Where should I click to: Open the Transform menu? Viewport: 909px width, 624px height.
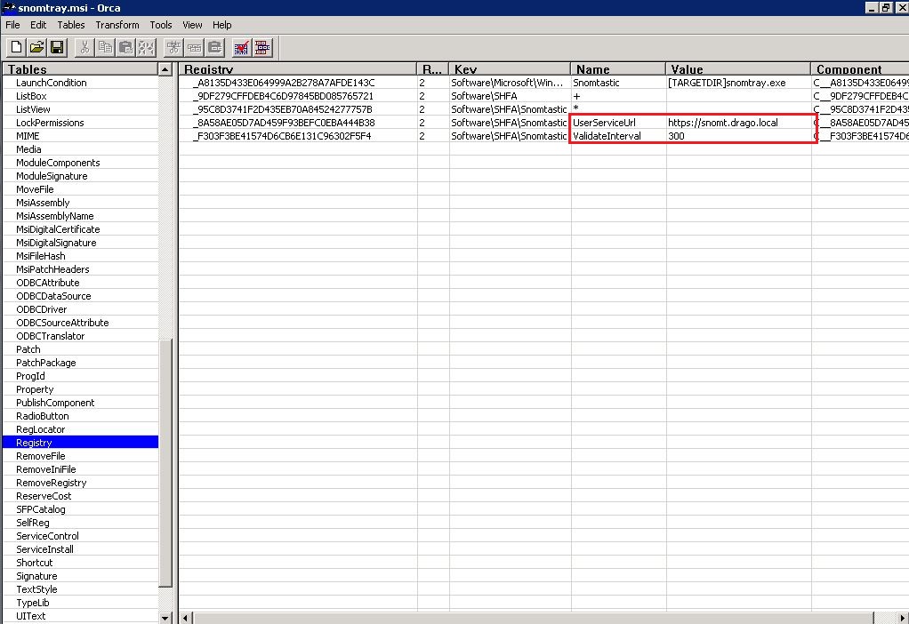coord(117,25)
